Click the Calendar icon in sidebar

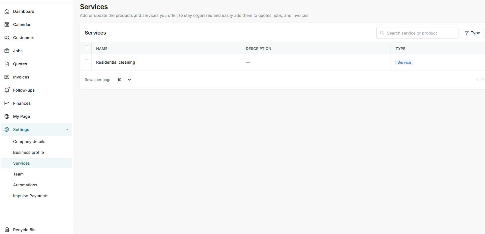coord(7,25)
